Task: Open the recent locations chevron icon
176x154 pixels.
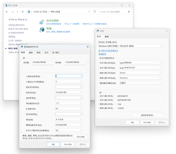Action: coord(18,12)
